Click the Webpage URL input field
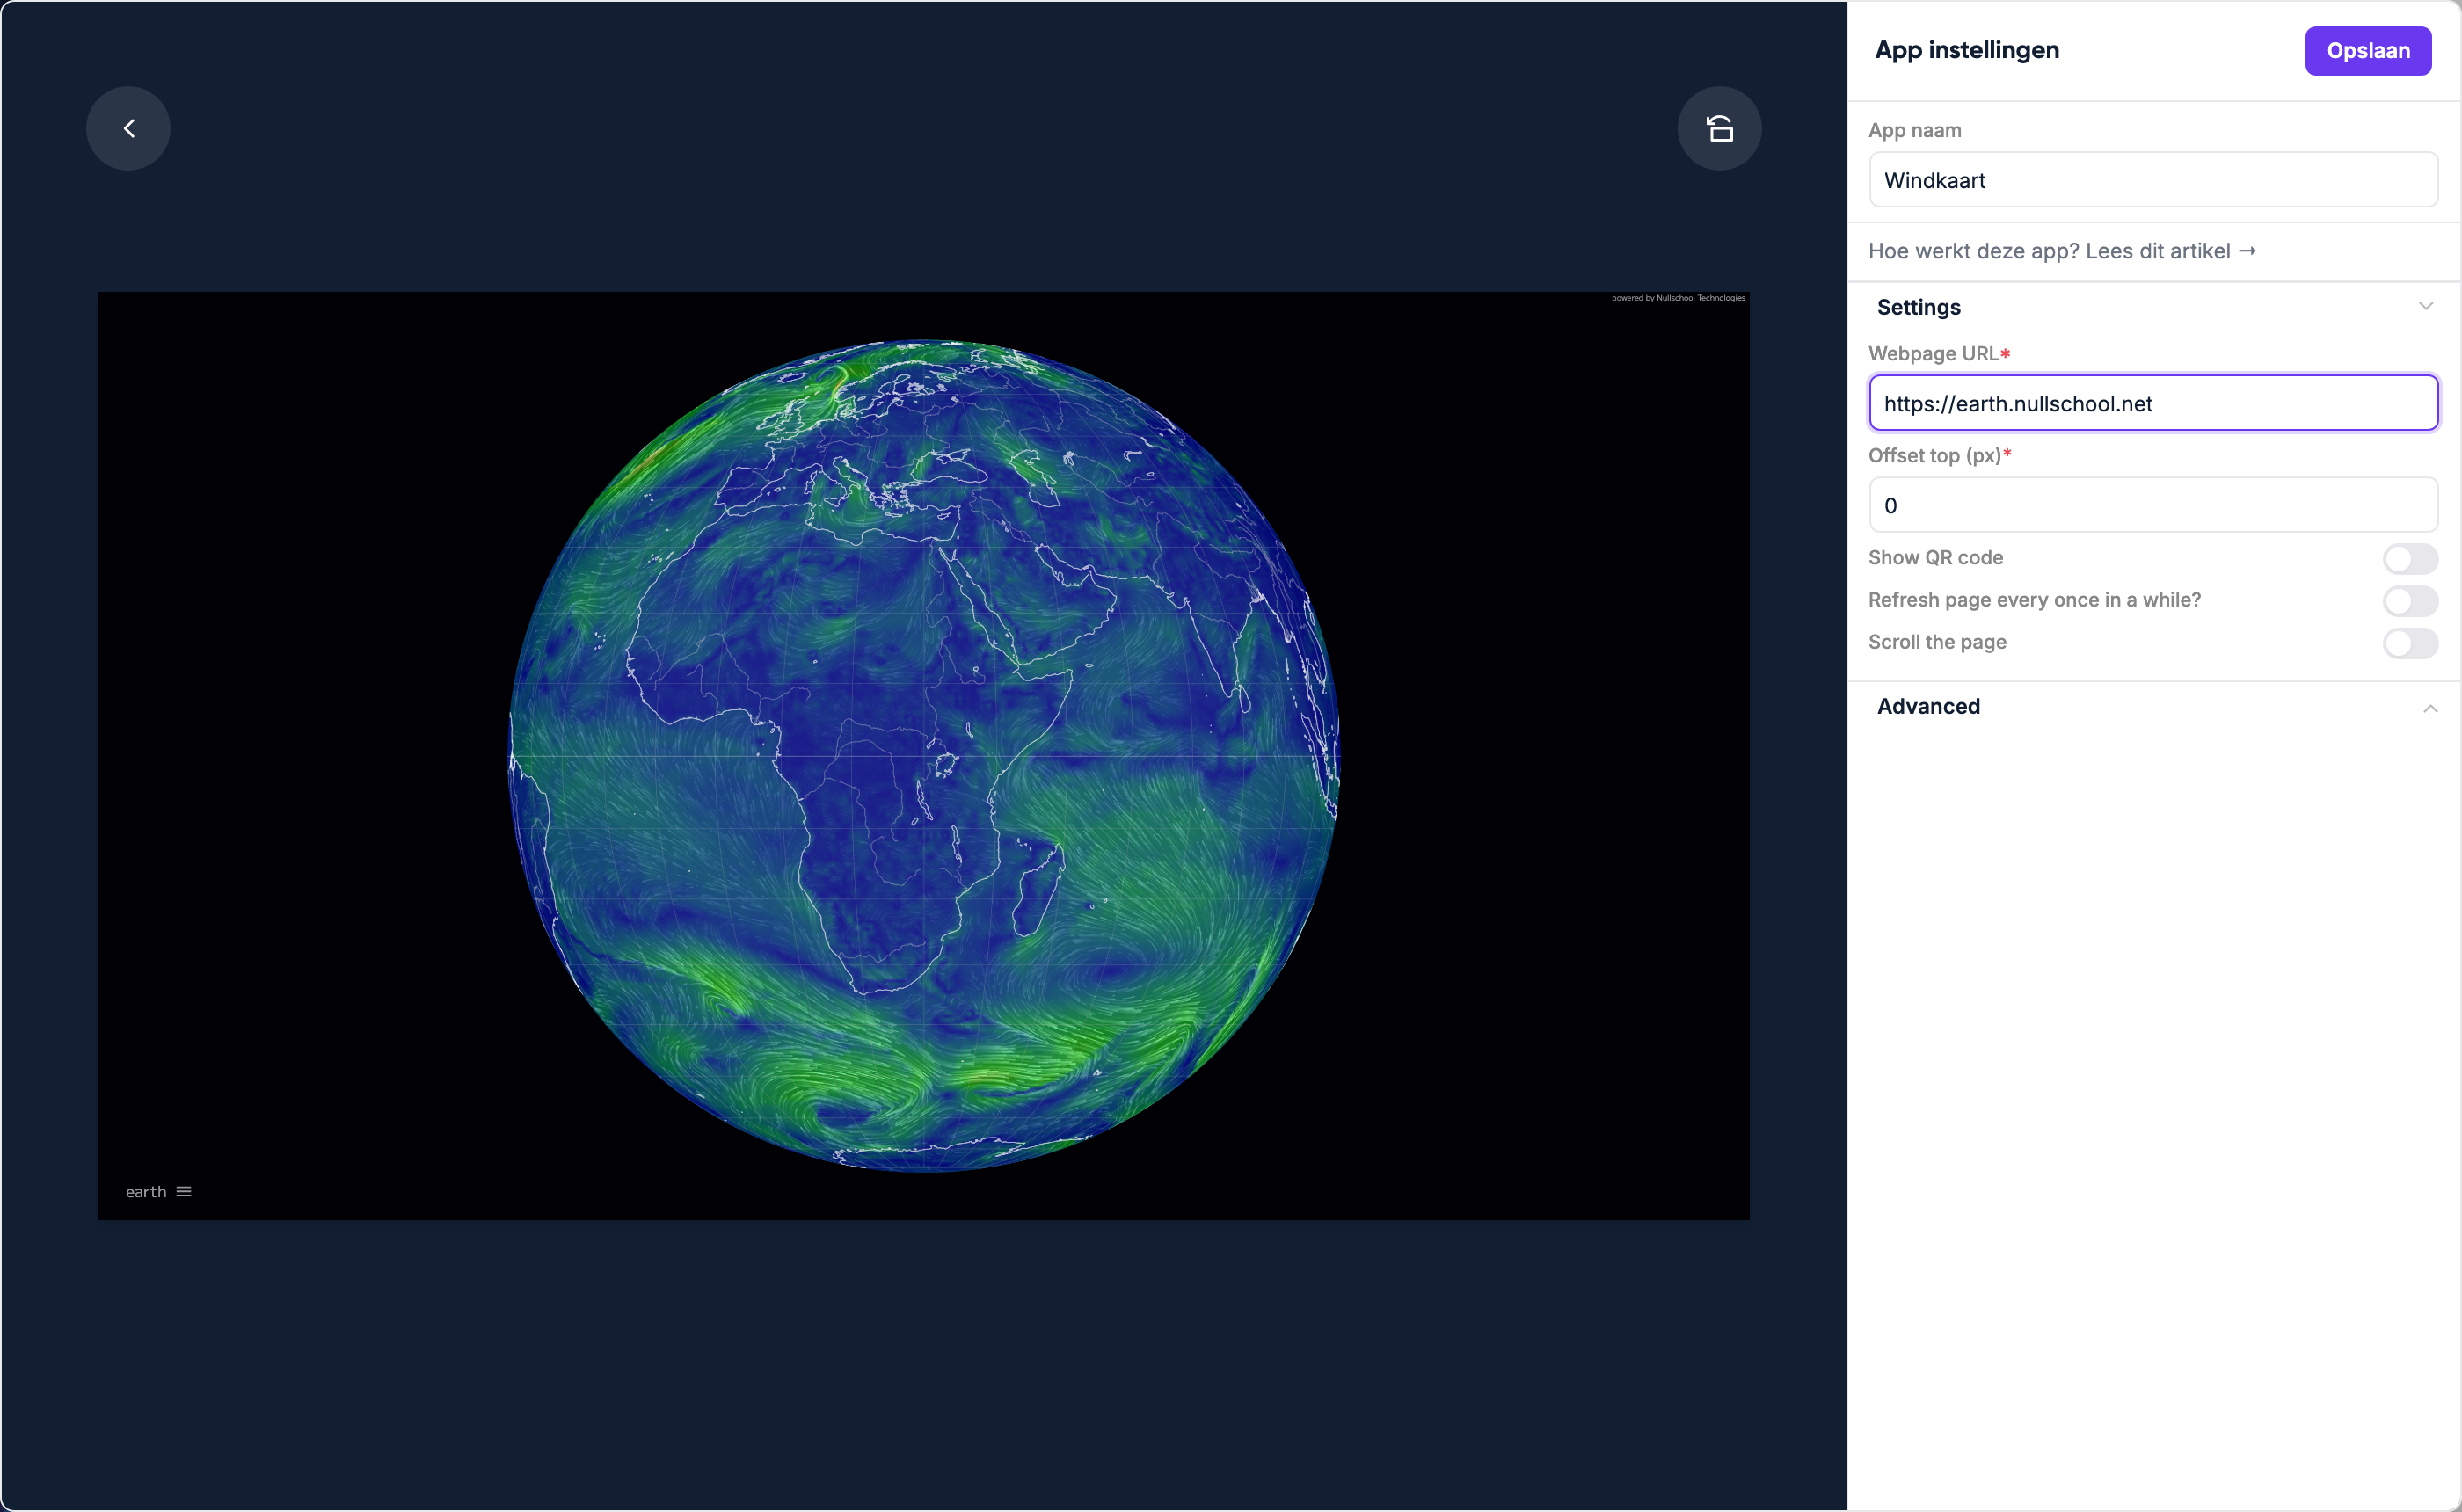The height and width of the screenshot is (1512, 2462). click(x=2153, y=403)
